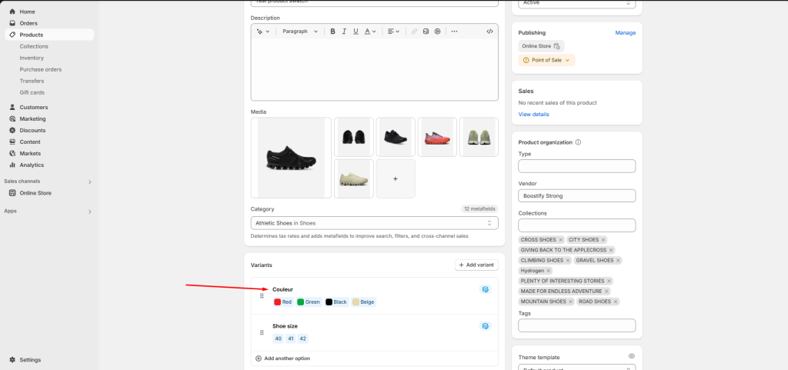Click Add another option

283,358
